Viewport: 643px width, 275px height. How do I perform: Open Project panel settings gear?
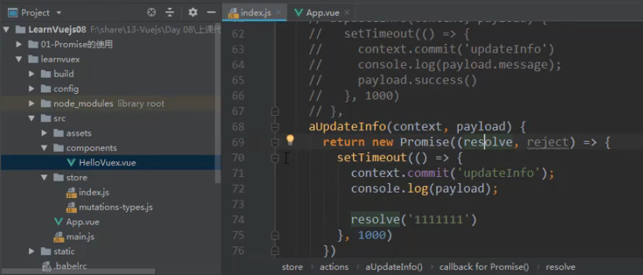(193, 12)
